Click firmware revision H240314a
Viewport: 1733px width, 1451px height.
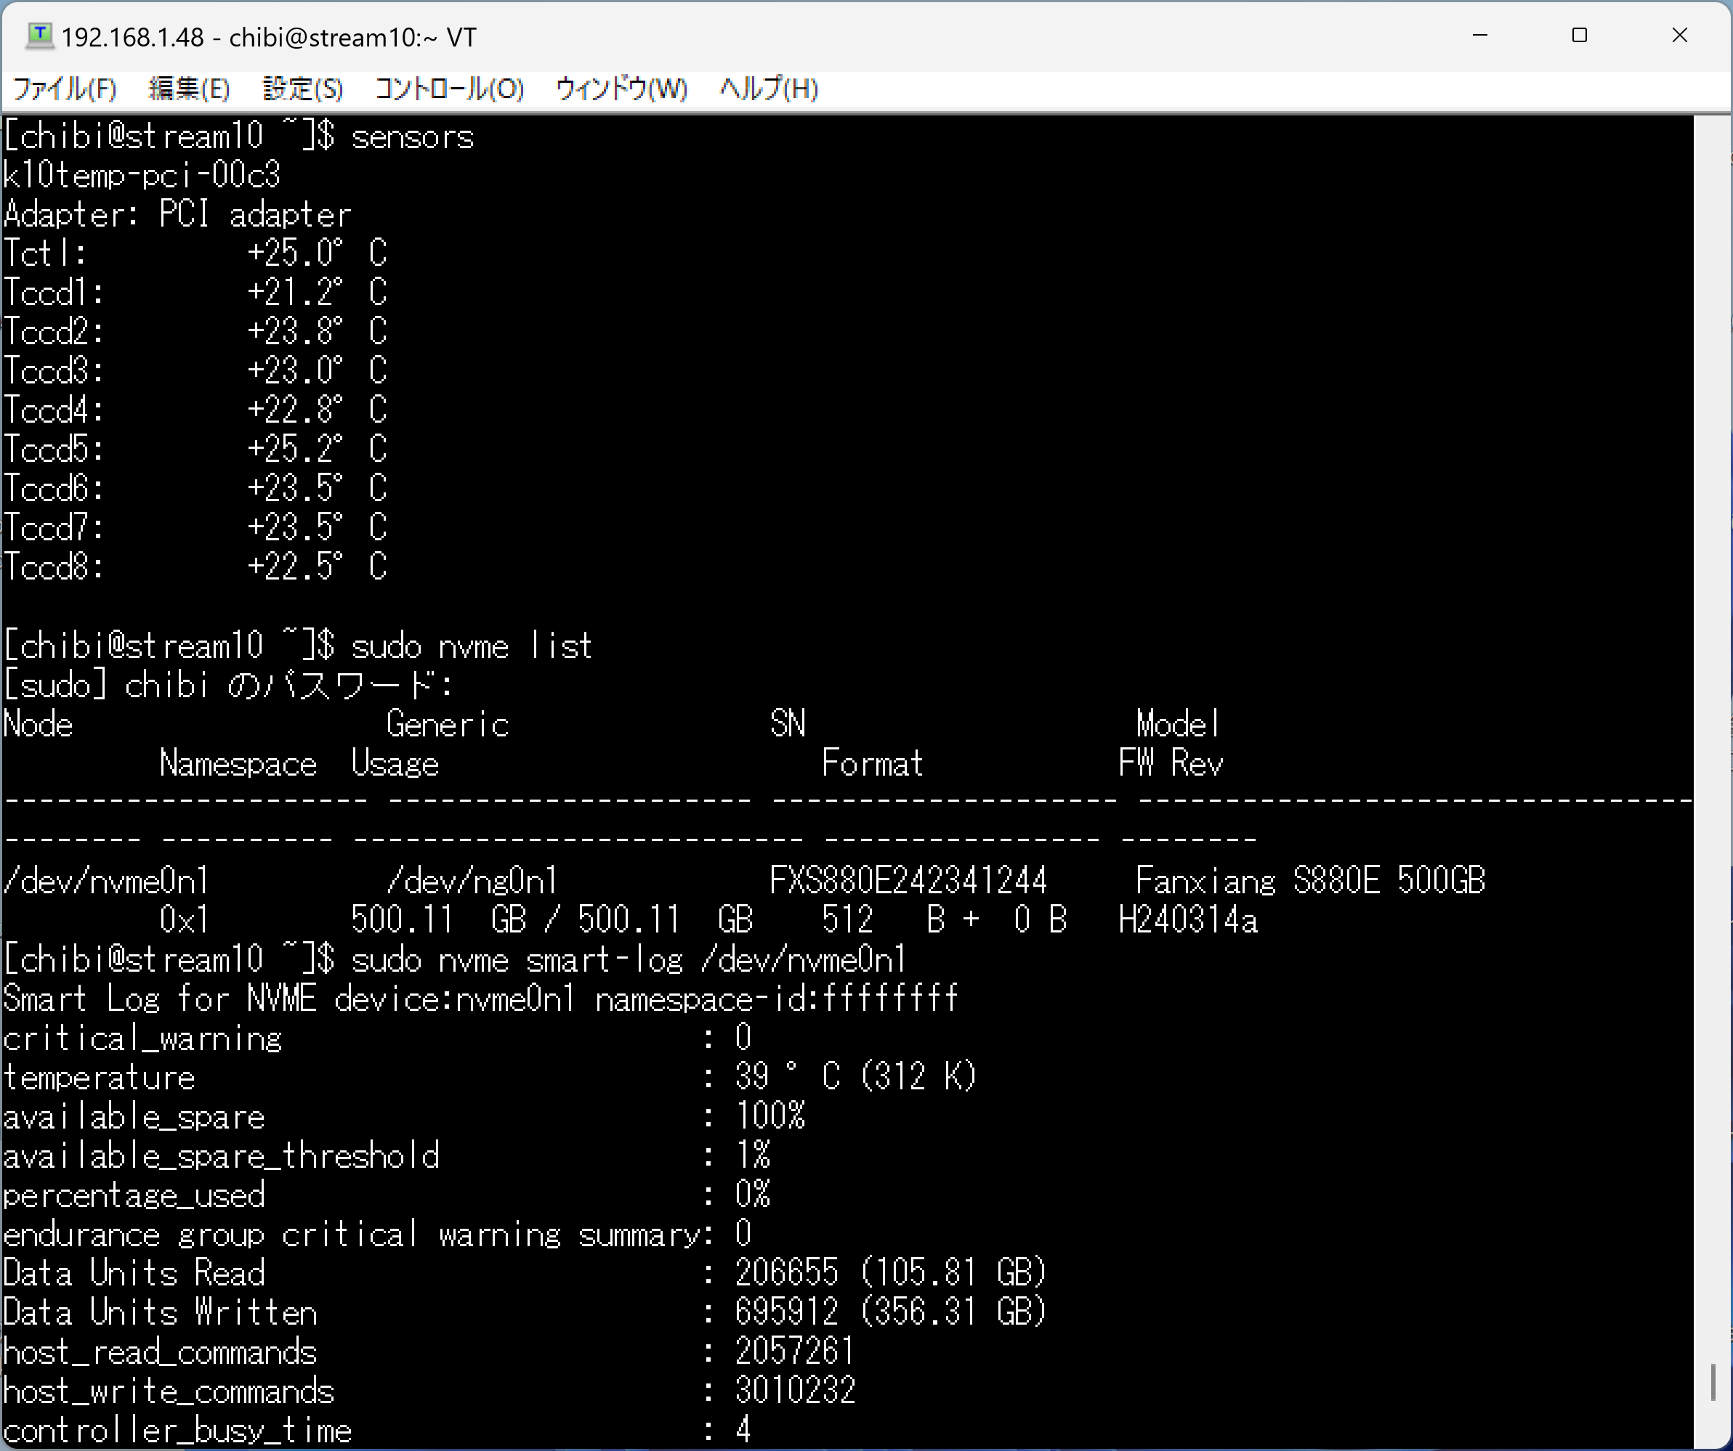1187,919
